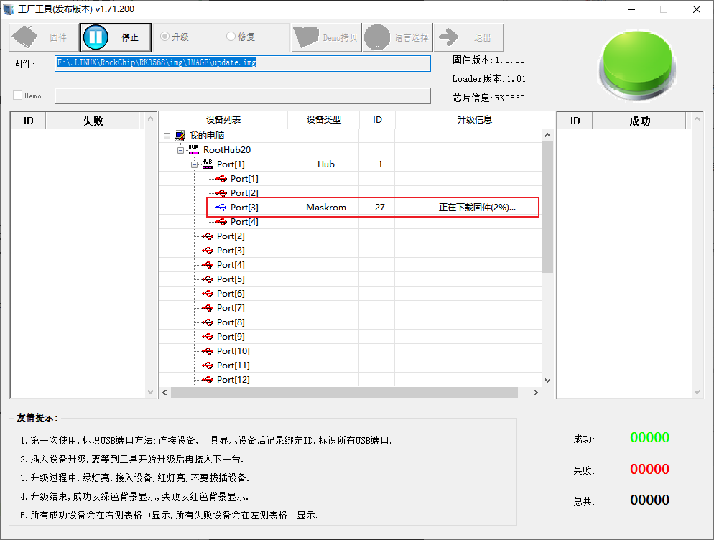Click the 固件 firmware toolbar icon
The height and width of the screenshot is (540, 714).
click(26, 37)
